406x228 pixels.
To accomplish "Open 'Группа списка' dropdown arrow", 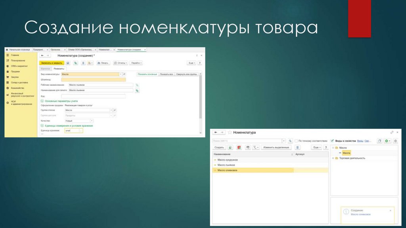I will click(111, 110).
